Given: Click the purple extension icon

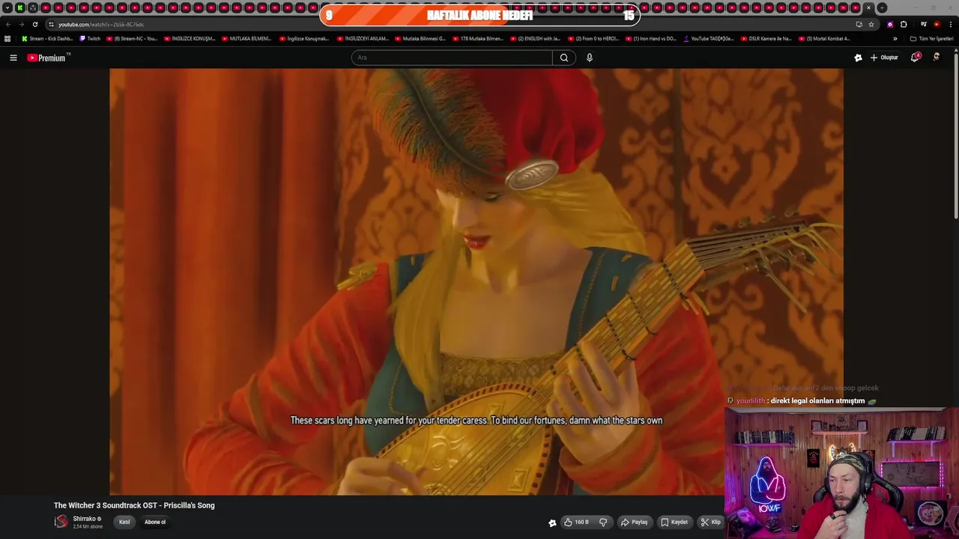Looking at the screenshot, I should [x=890, y=24].
